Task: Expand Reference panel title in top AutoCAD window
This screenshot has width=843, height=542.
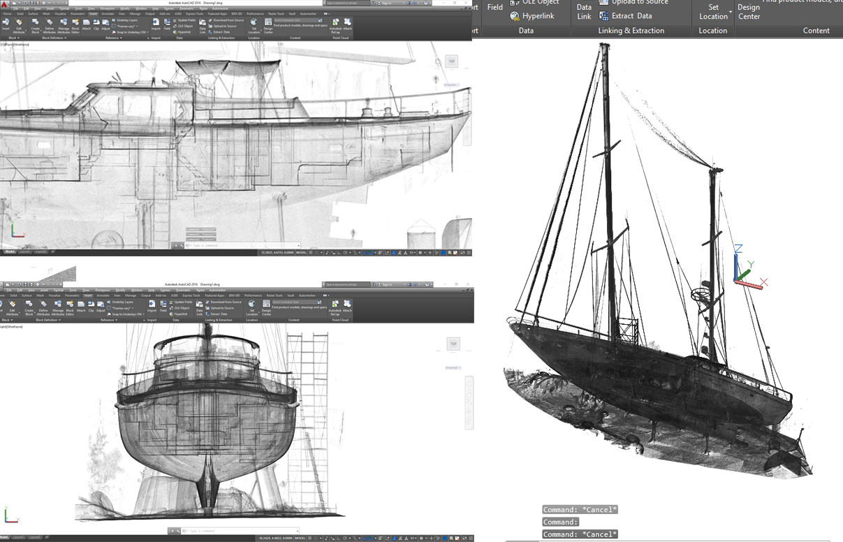Action: point(114,38)
